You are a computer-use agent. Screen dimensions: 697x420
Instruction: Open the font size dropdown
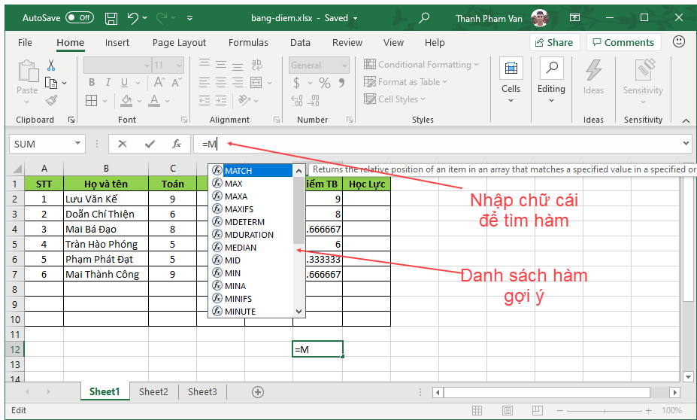[179, 65]
